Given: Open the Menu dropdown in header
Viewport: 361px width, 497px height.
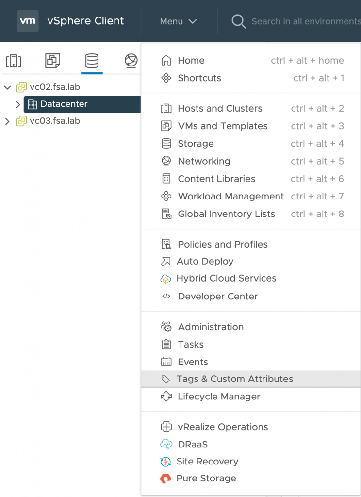Looking at the screenshot, I should (x=178, y=21).
